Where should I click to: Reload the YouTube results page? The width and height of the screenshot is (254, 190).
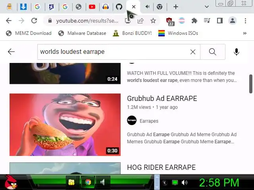[34, 21]
